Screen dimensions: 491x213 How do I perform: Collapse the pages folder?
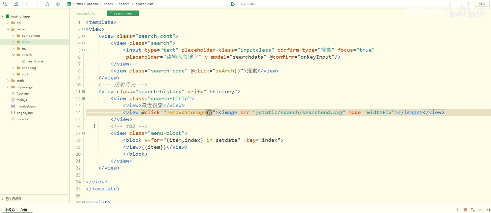8,29
